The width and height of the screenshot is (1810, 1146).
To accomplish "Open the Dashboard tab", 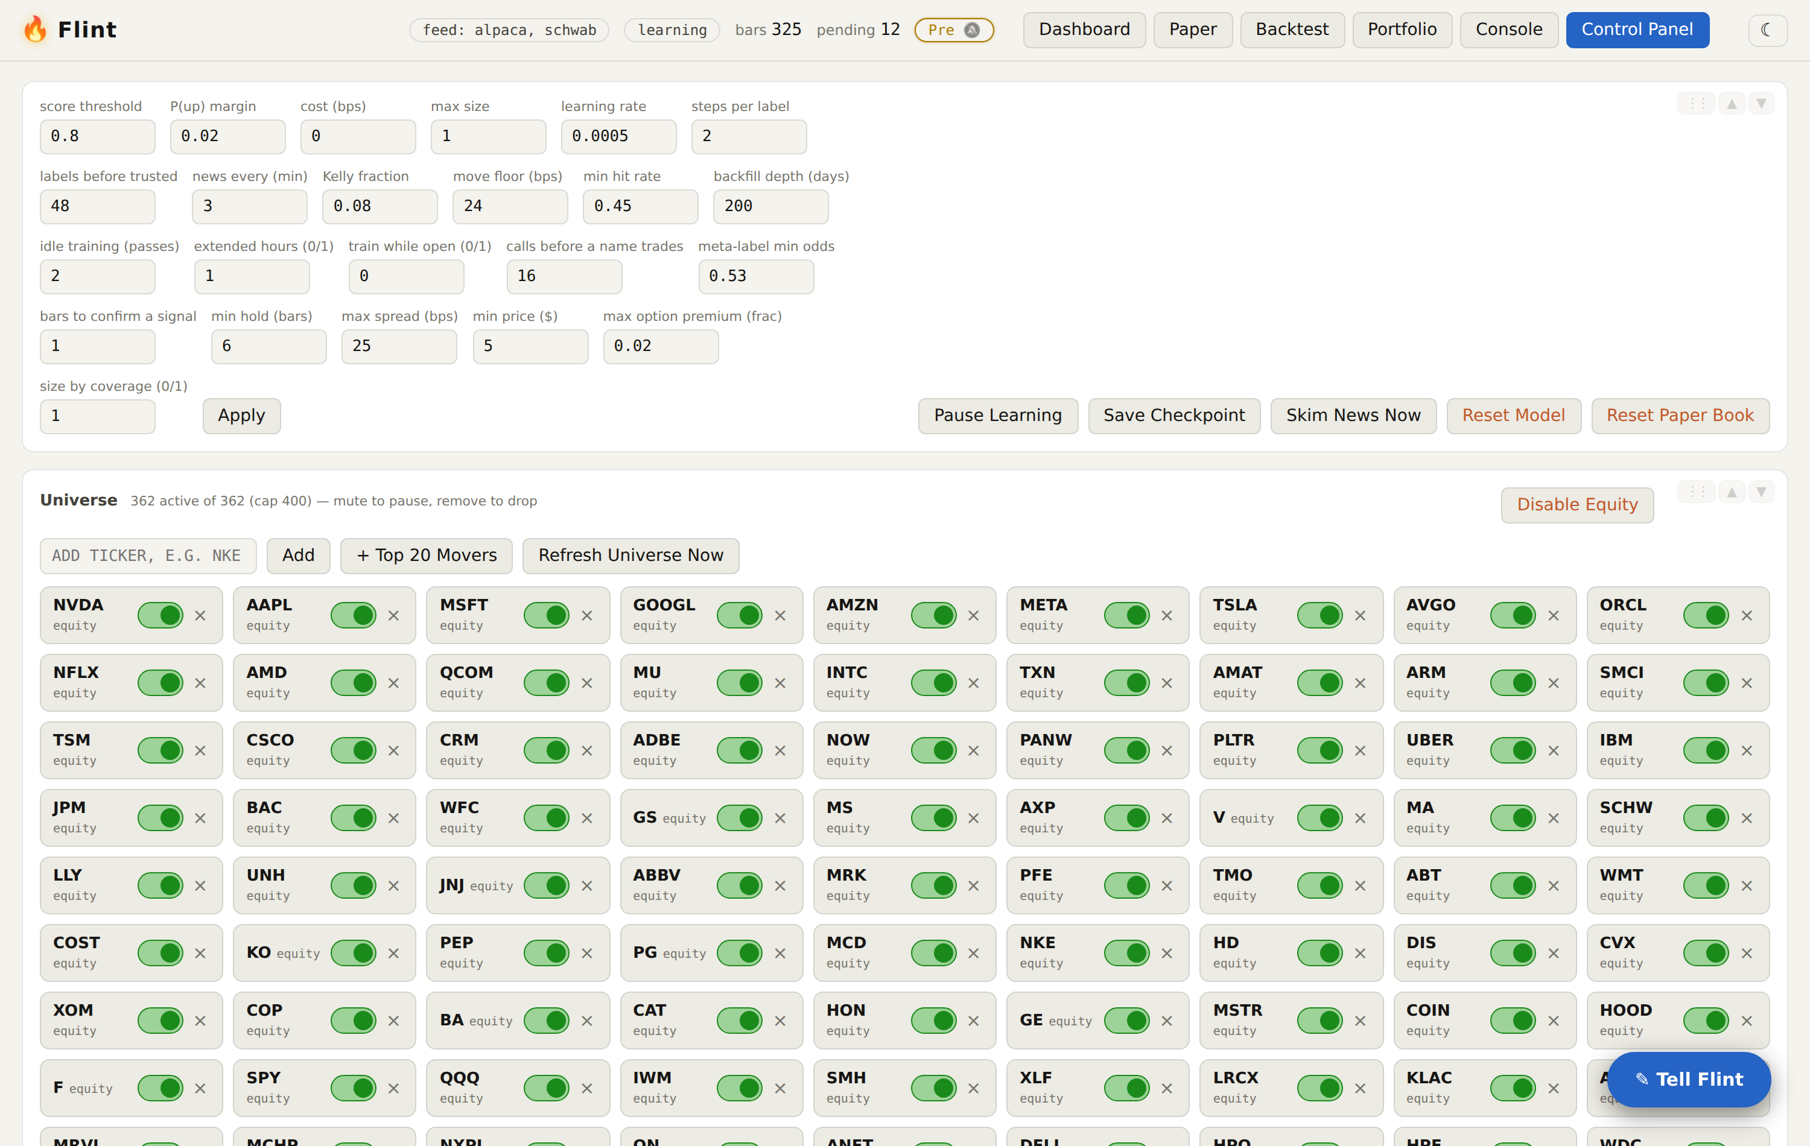I will (1084, 30).
